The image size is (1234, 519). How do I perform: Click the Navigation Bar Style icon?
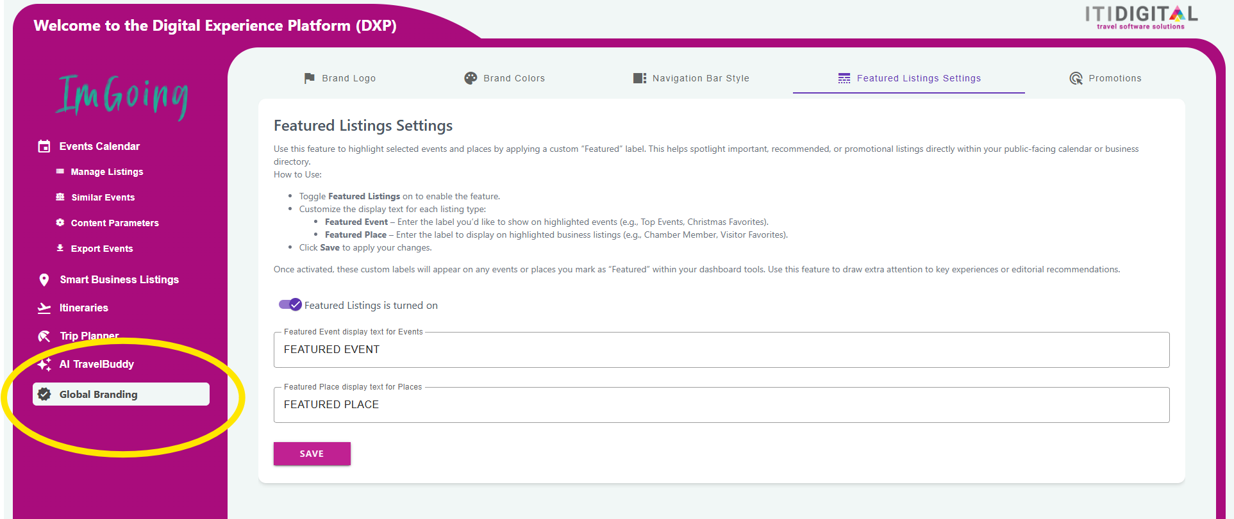[x=640, y=78]
